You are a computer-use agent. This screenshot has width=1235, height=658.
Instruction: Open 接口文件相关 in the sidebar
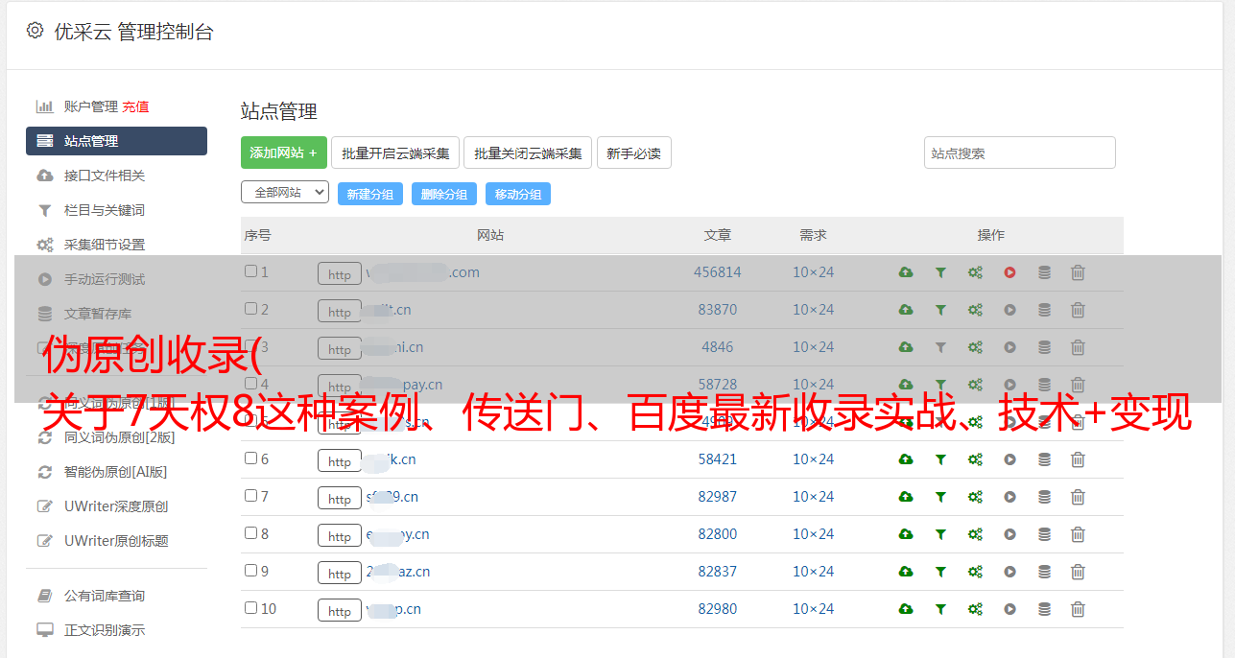104,176
